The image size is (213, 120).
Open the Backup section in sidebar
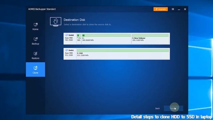(x=35, y=41)
